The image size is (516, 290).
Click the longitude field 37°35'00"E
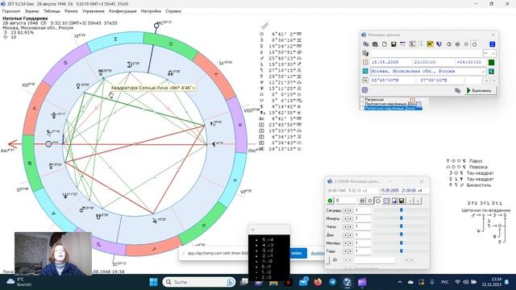440,81
